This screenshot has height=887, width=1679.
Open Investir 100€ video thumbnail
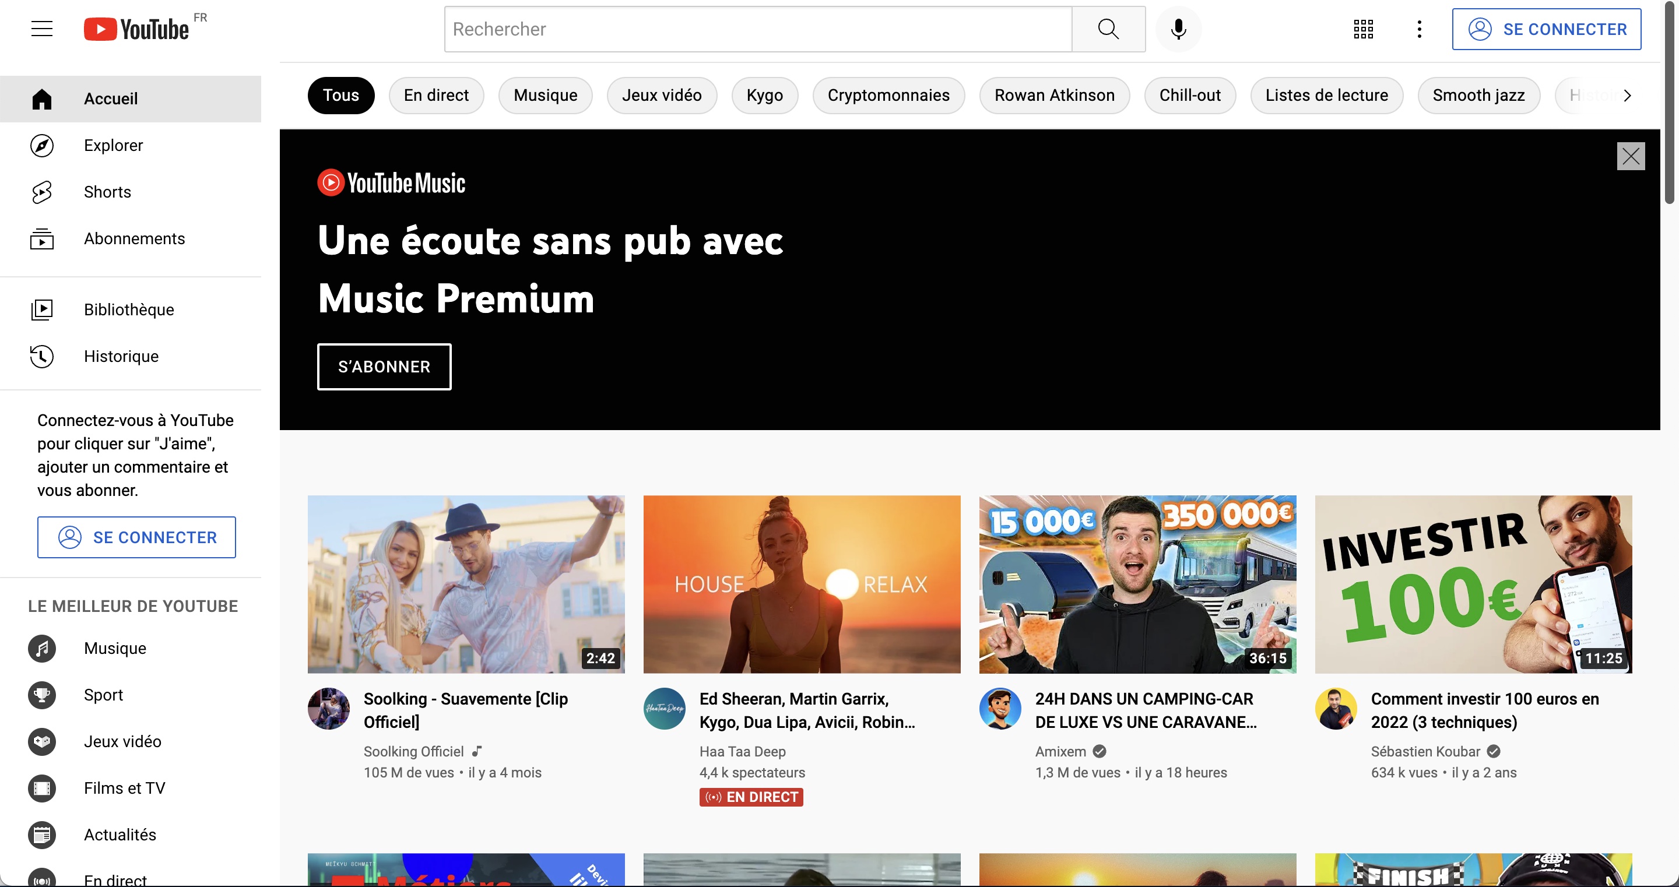click(1473, 585)
